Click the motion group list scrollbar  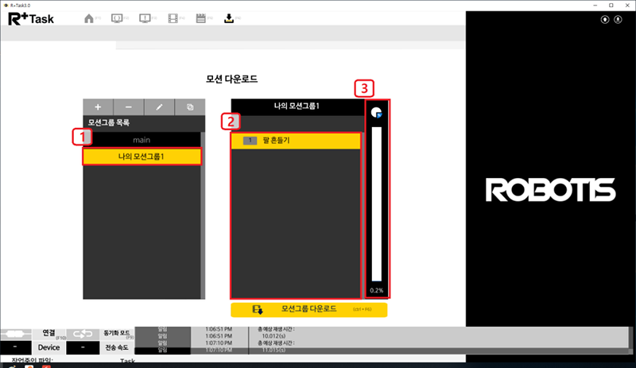[203, 215]
